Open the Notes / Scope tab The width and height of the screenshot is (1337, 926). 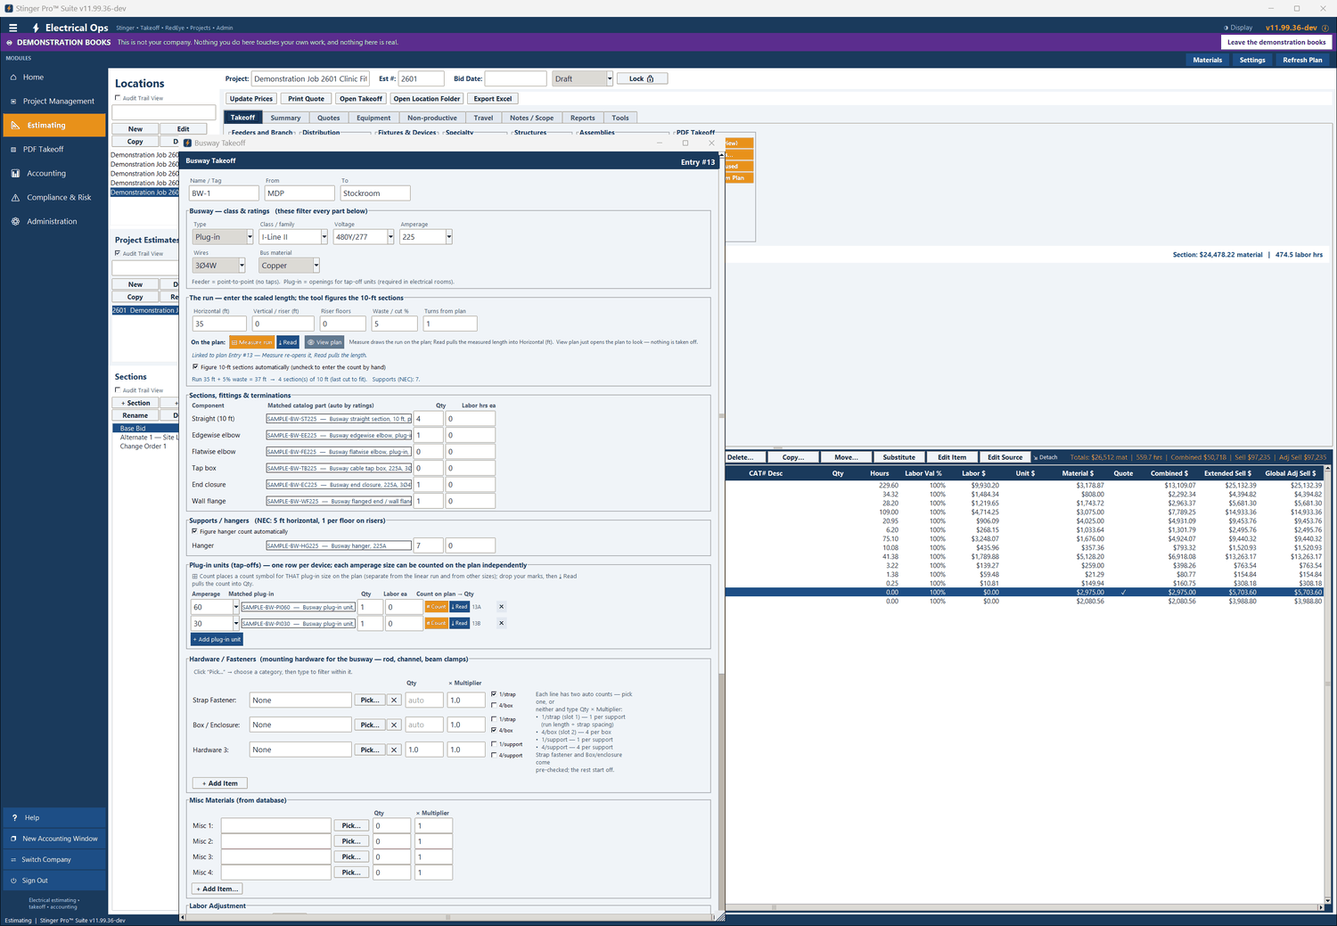click(532, 118)
